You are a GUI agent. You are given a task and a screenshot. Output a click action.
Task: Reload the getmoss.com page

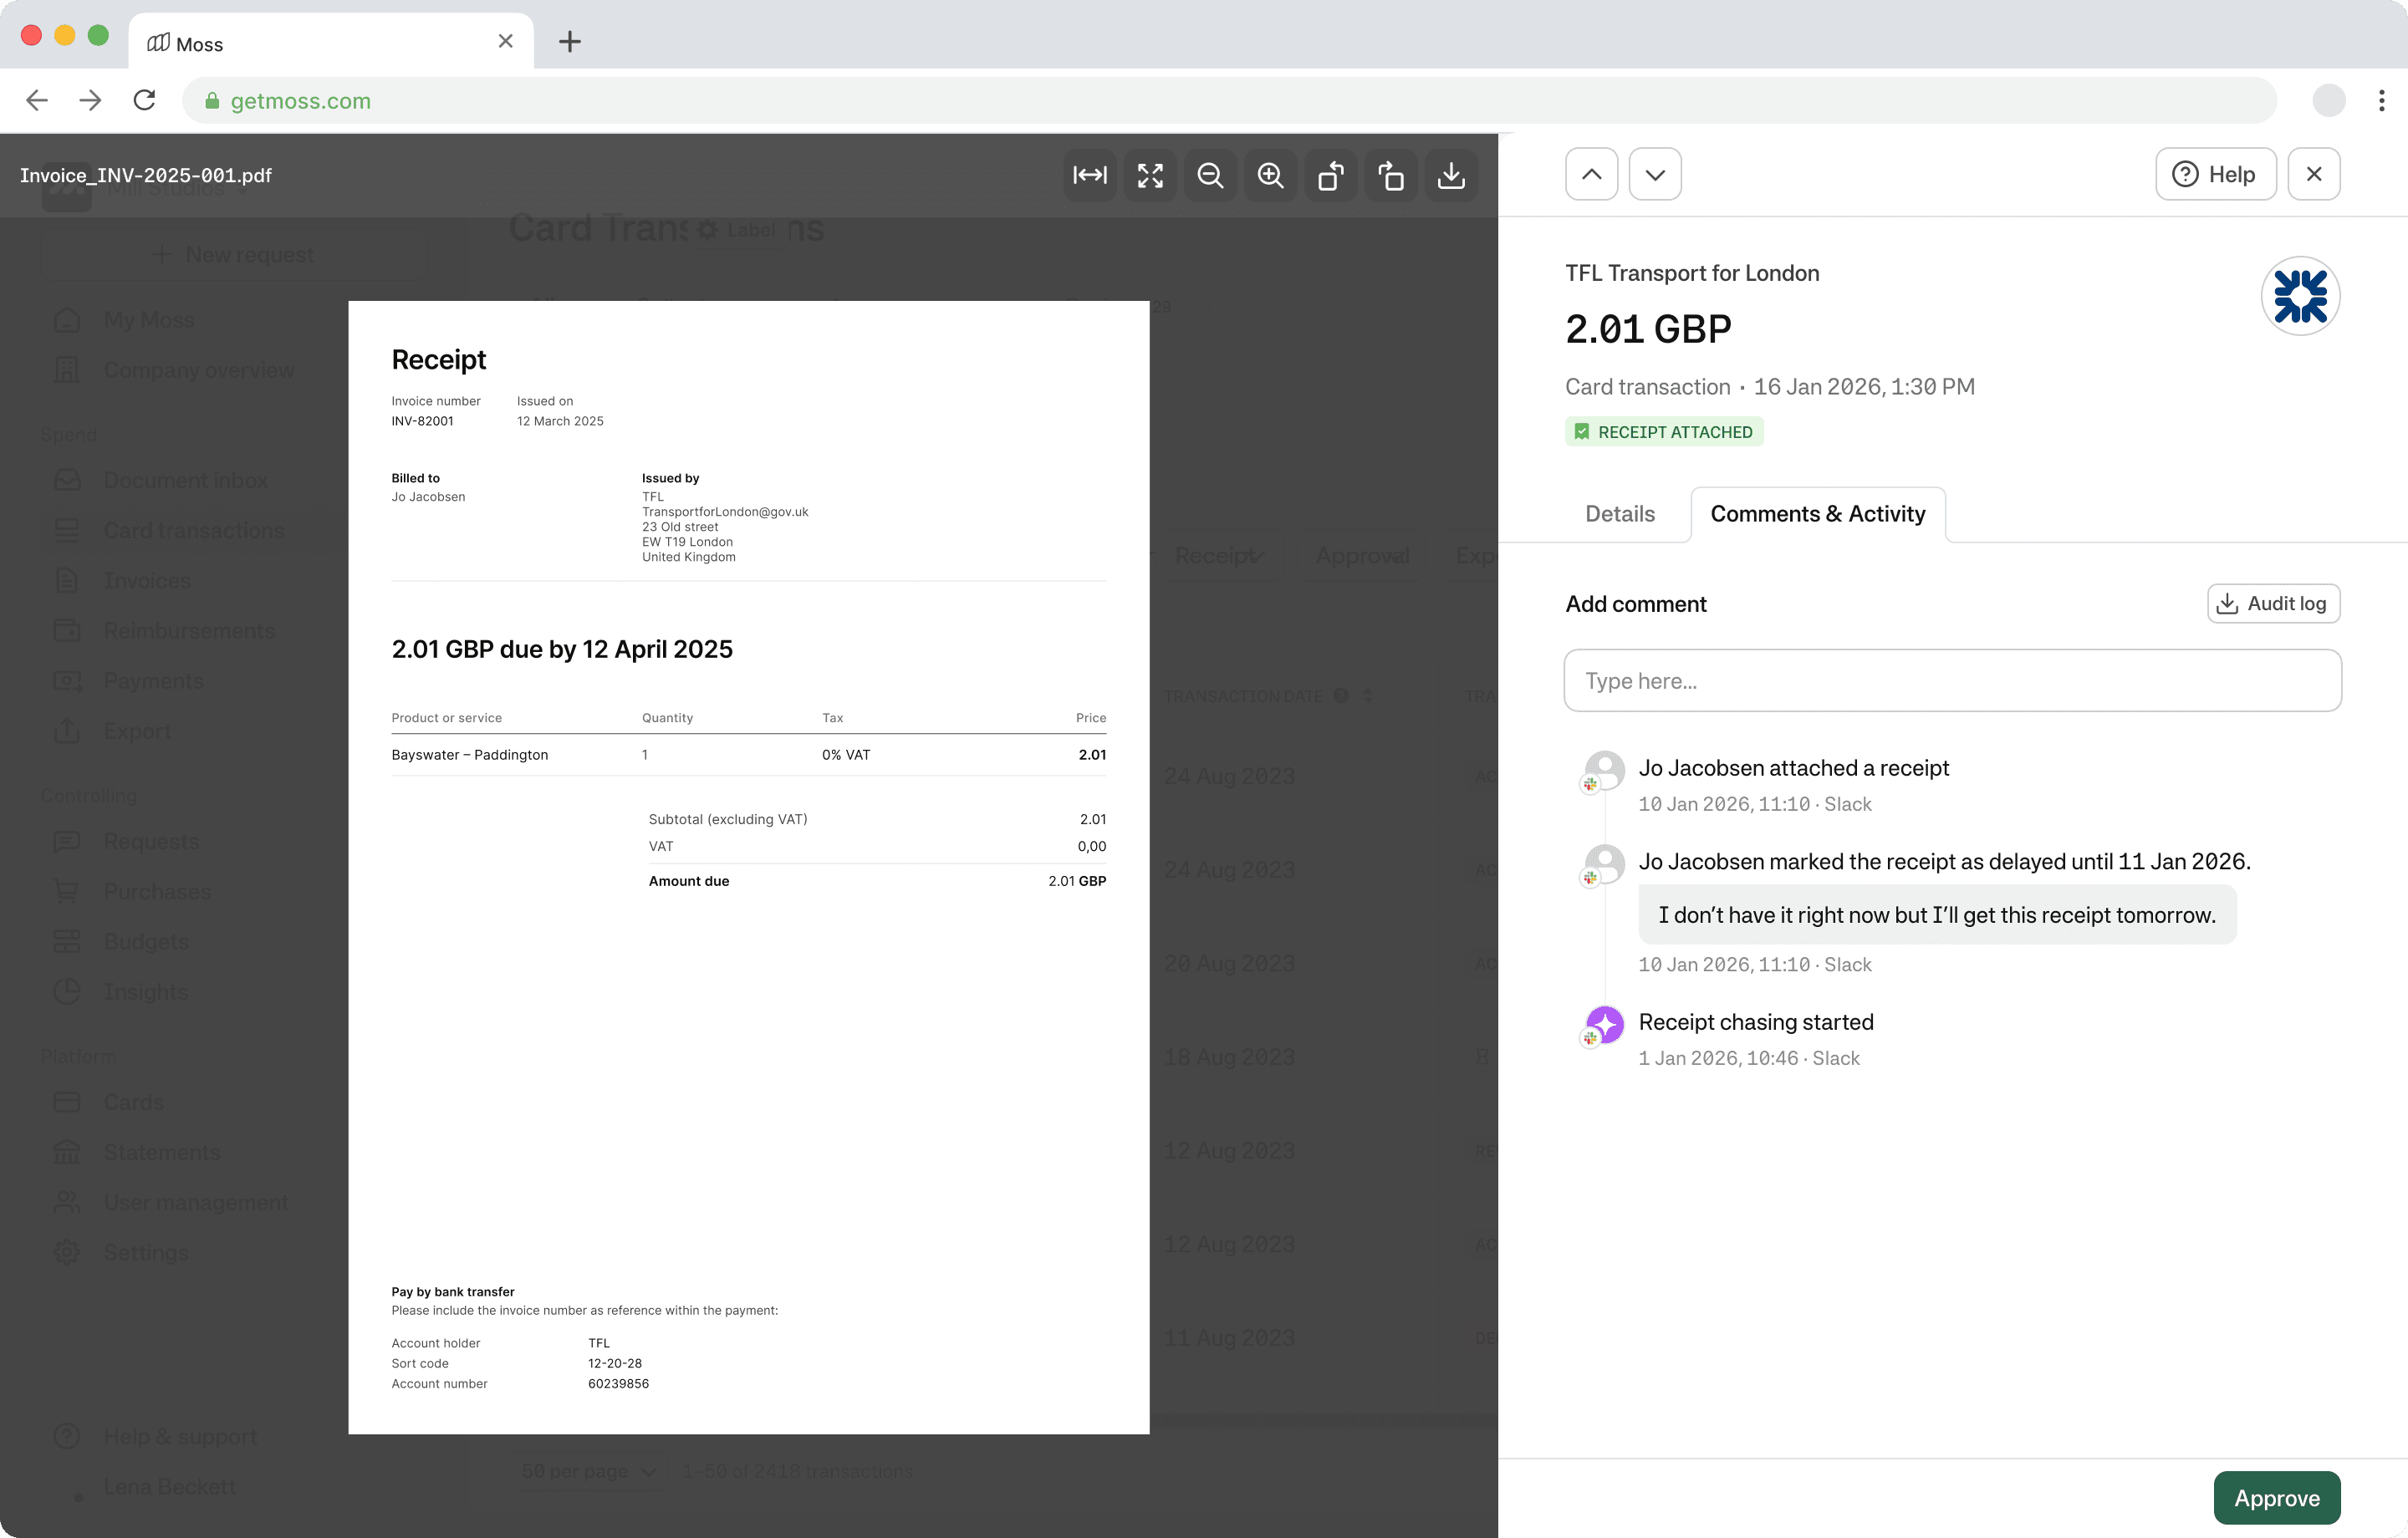click(x=145, y=100)
